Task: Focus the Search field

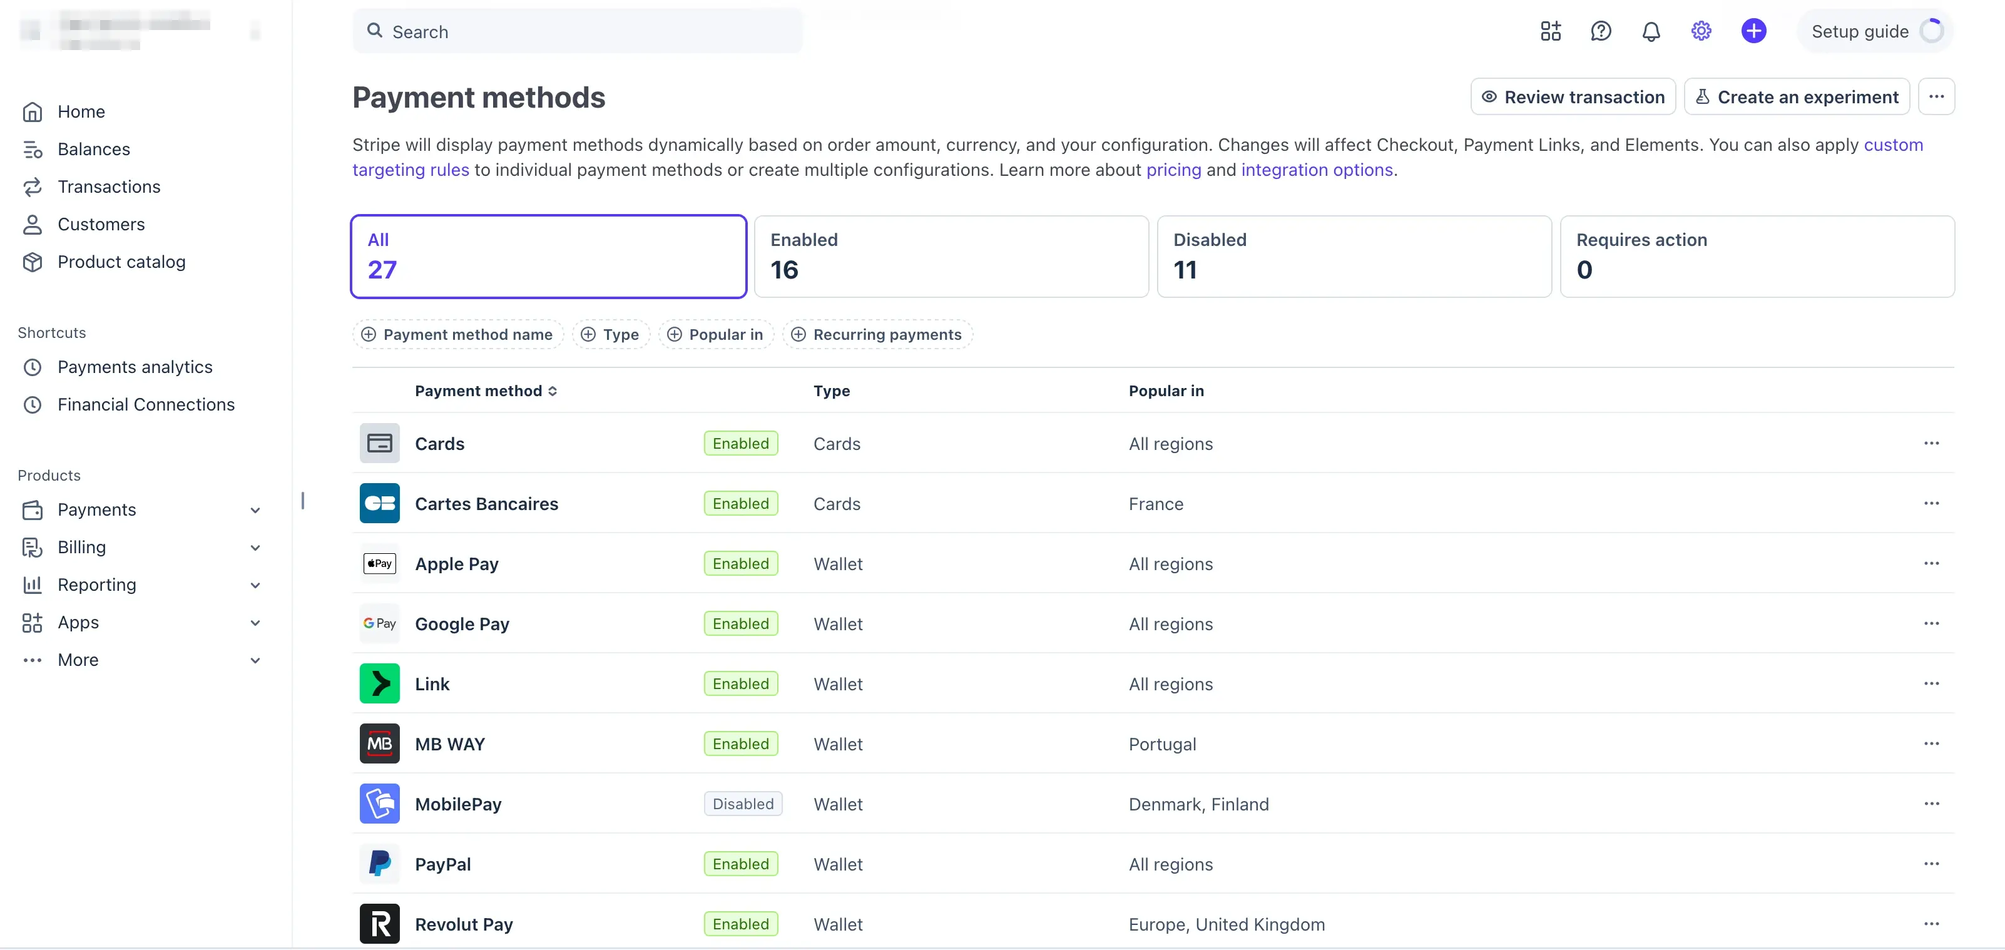Action: pos(577,31)
